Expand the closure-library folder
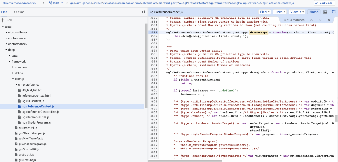338x162 pixels. [x=6, y=33]
